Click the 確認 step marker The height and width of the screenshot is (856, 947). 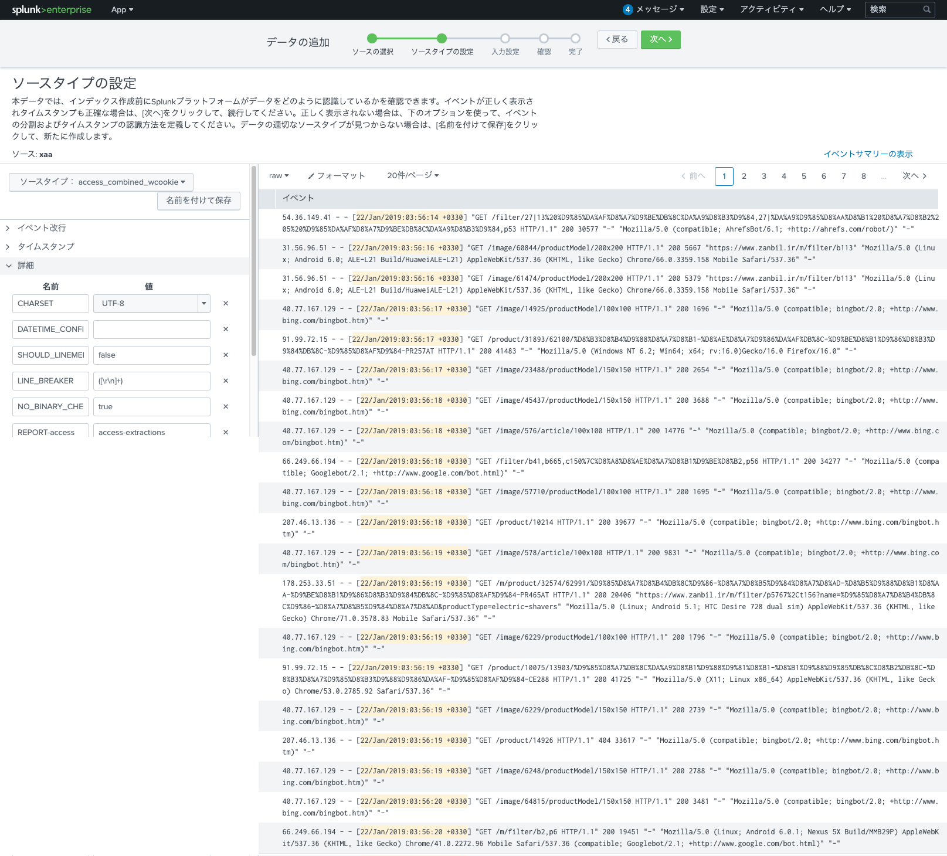(x=544, y=39)
